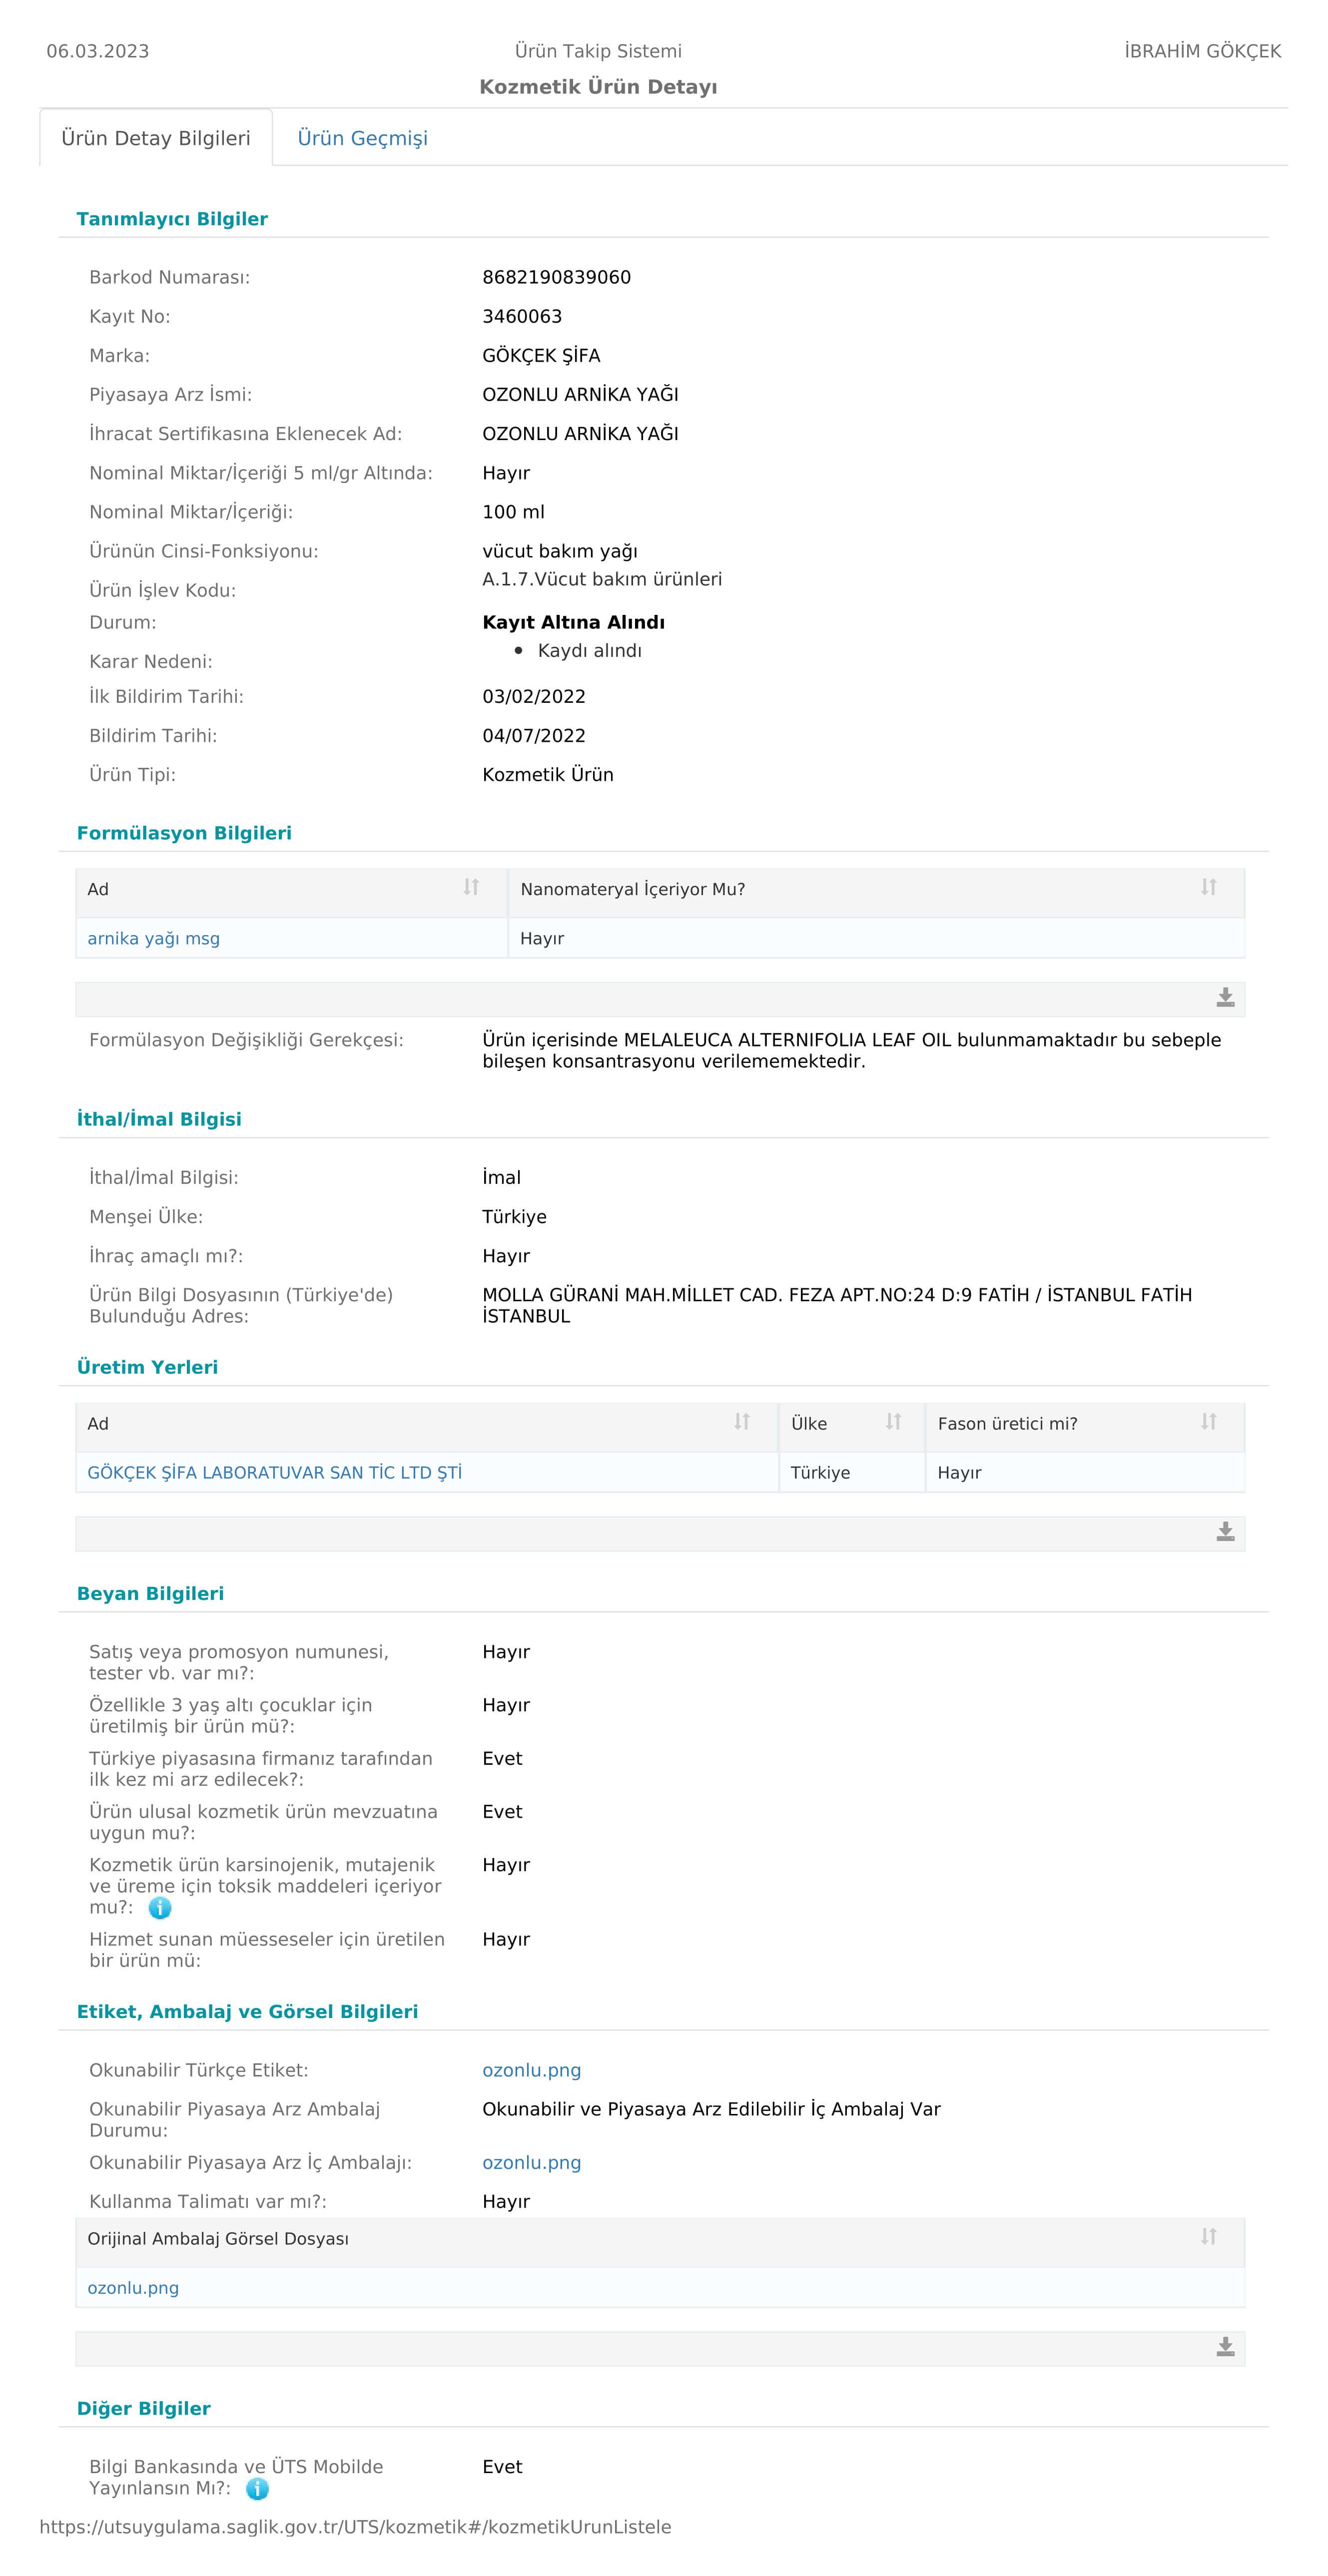This screenshot has width=1328, height=2576.
Task: Download the formulation table export icon
Action: (x=1225, y=997)
